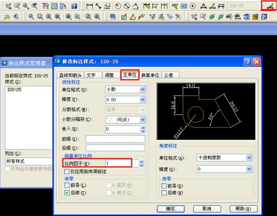Viewport: 277px width, 216px height.
Task: Toggle linear 前导(L) zero suppression checkbox
Action: [x=67, y=185]
